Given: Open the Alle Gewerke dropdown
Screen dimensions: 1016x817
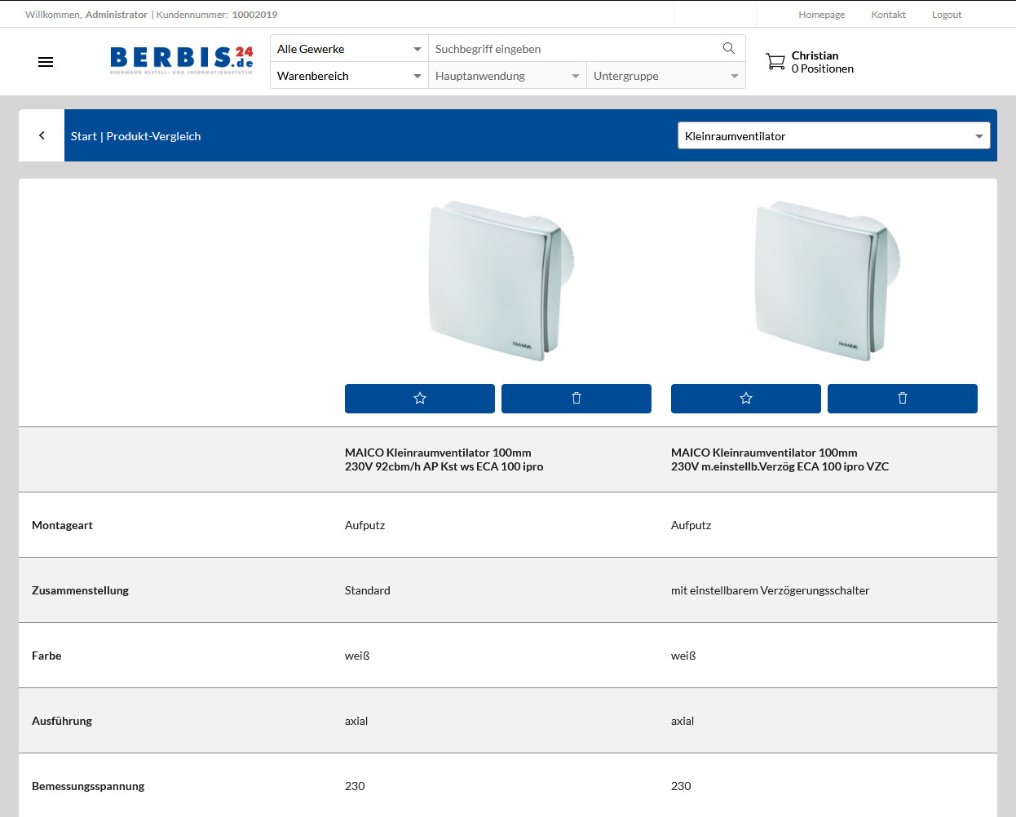Looking at the screenshot, I should [349, 49].
